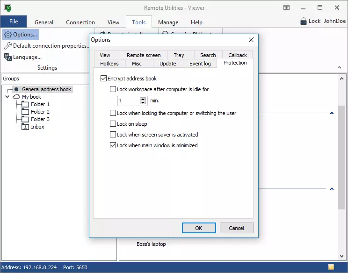This screenshot has width=348, height=273.
Task: Click the My book cloud icon
Action: click(x=16, y=97)
